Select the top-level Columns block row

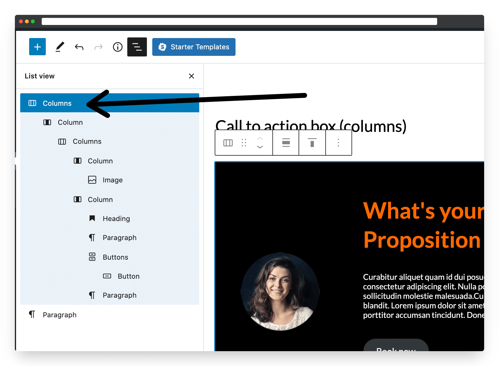click(110, 103)
